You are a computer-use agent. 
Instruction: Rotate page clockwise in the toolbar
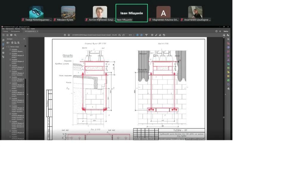coord(124,35)
